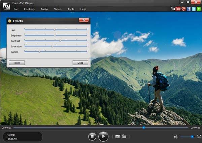The width and height of the screenshot is (202, 143).
Task: Click the elapsed time 00:07:21
Action: point(7,128)
